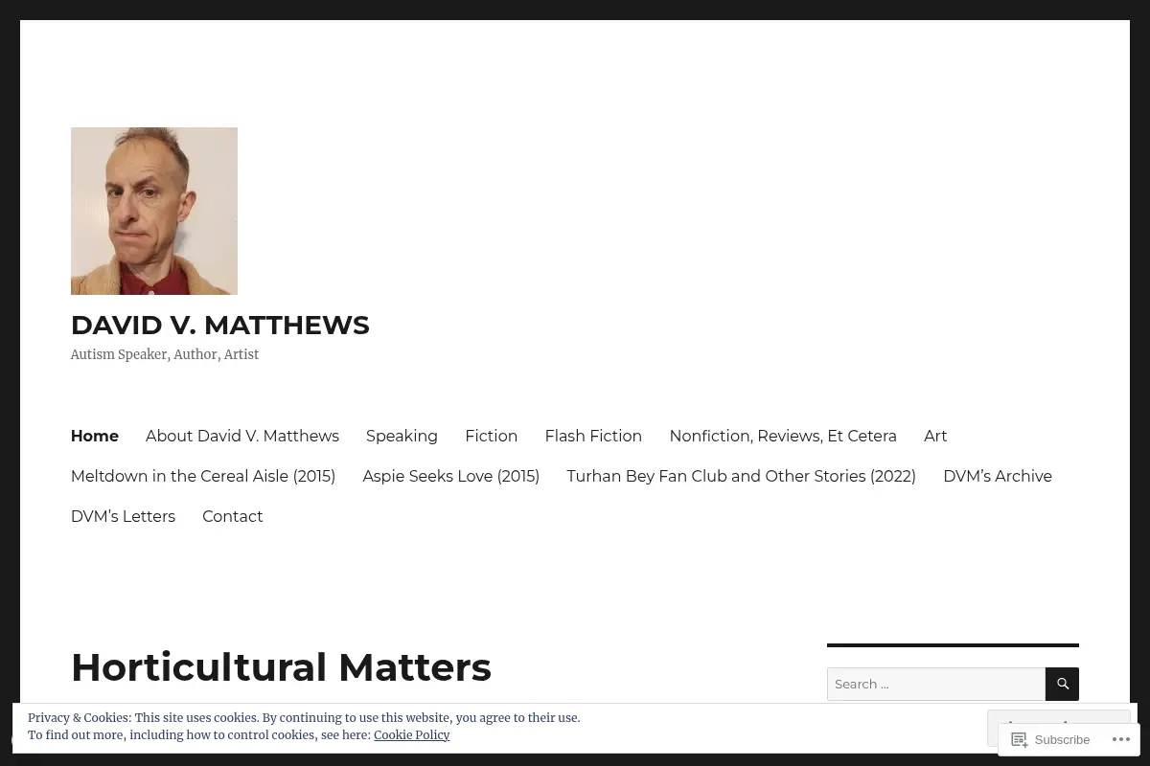Open the three-dots more options menu
The image size is (1150, 766).
pos(1120,739)
